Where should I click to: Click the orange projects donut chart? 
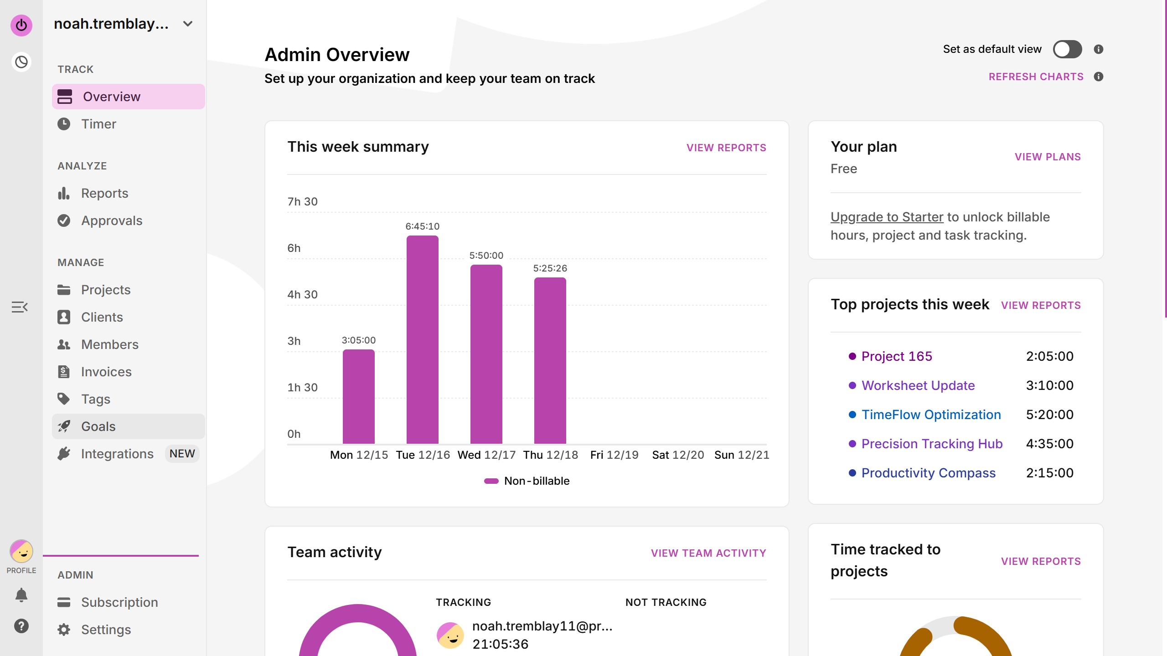956,636
